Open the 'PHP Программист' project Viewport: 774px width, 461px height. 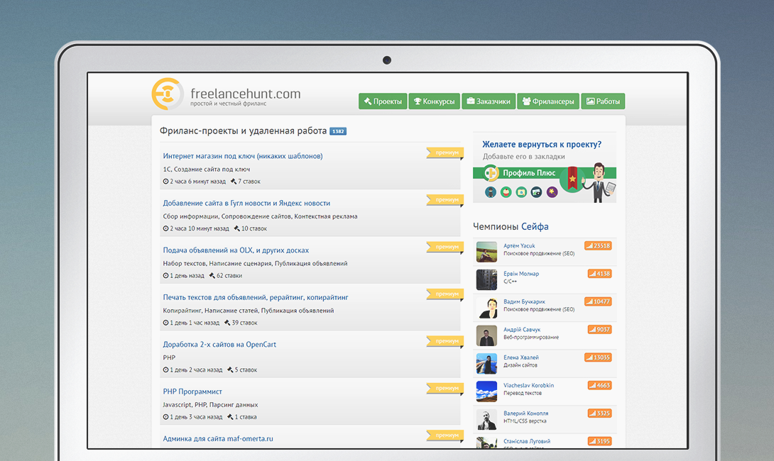[x=192, y=391]
